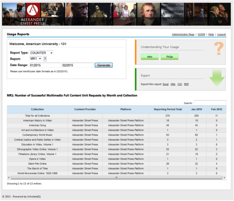Click the 270 total reporting period value

pyautogui.click(x=168, y=116)
